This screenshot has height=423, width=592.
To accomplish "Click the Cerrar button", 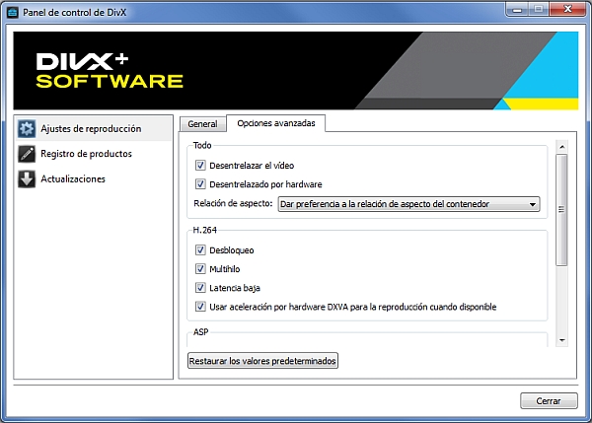I will (x=549, y=400).
